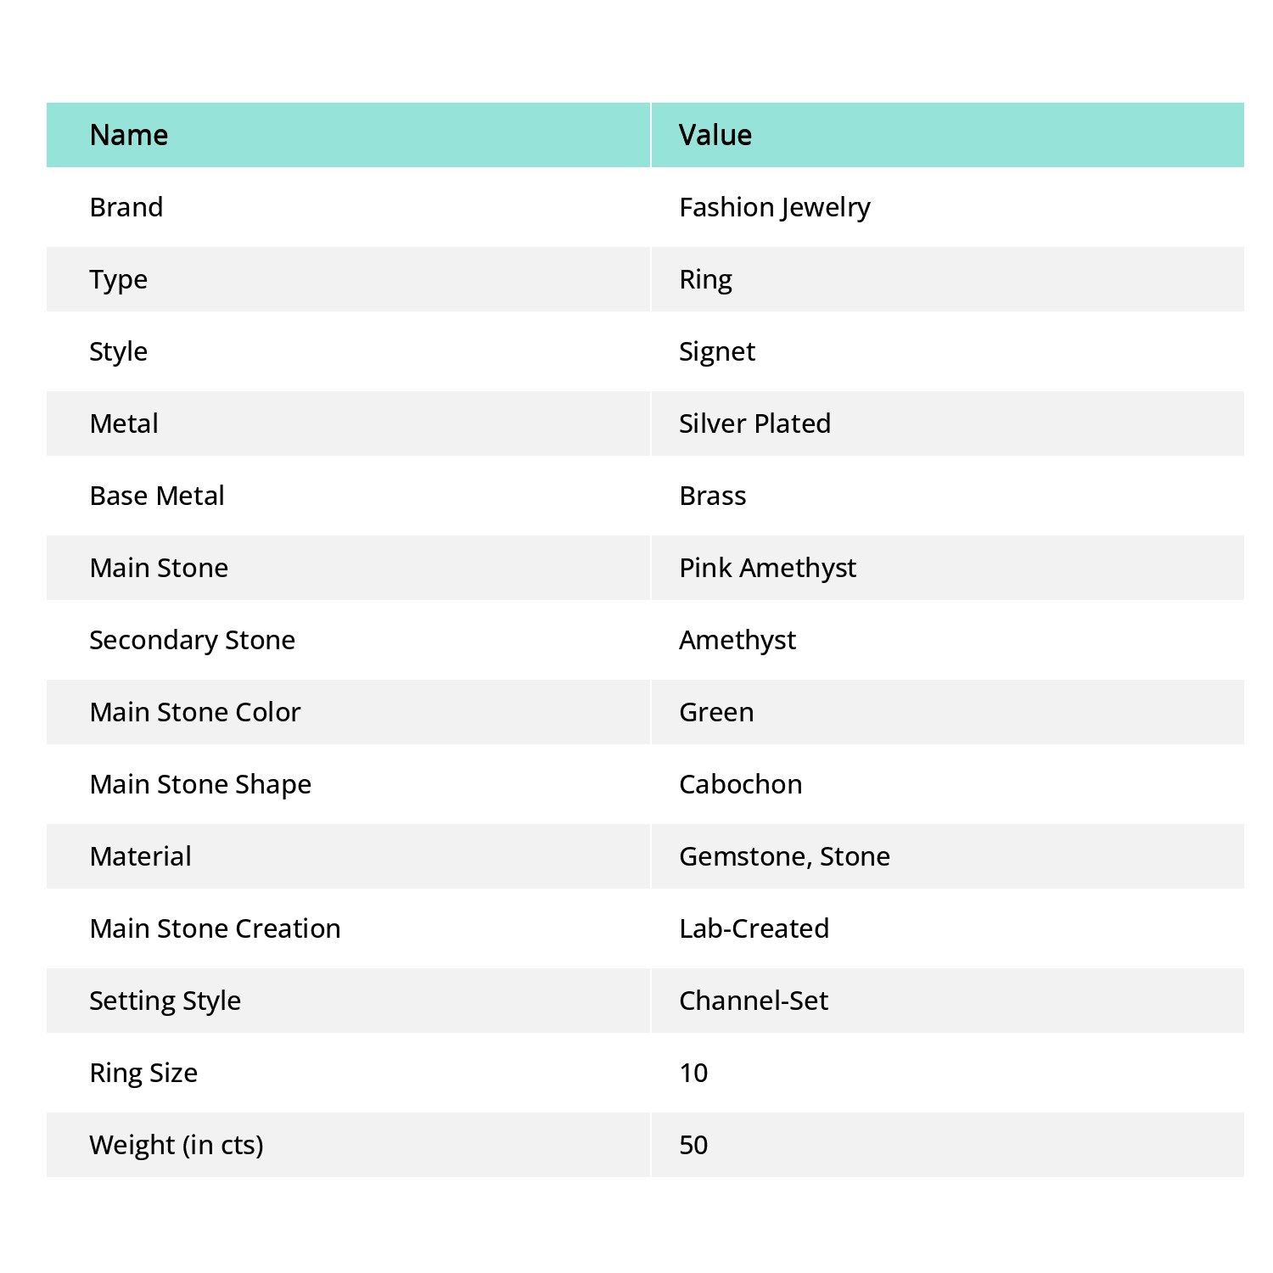This screenshot has width=1273, height=1273.
Task: Select the Cabochon shape value
Action: (x=740, y=784)
